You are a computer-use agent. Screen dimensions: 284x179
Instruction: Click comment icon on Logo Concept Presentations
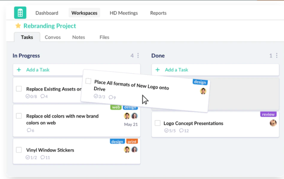click(x=181, y=131)
